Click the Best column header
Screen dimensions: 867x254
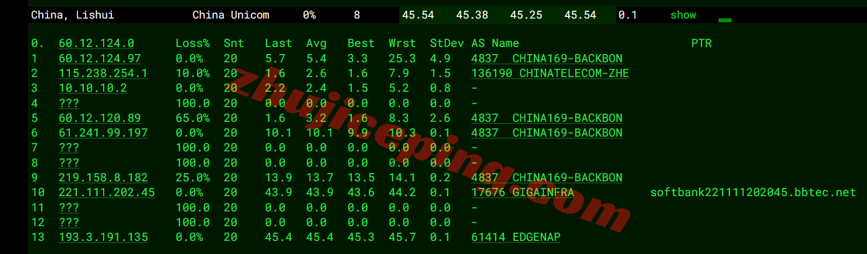click(361, 43)
